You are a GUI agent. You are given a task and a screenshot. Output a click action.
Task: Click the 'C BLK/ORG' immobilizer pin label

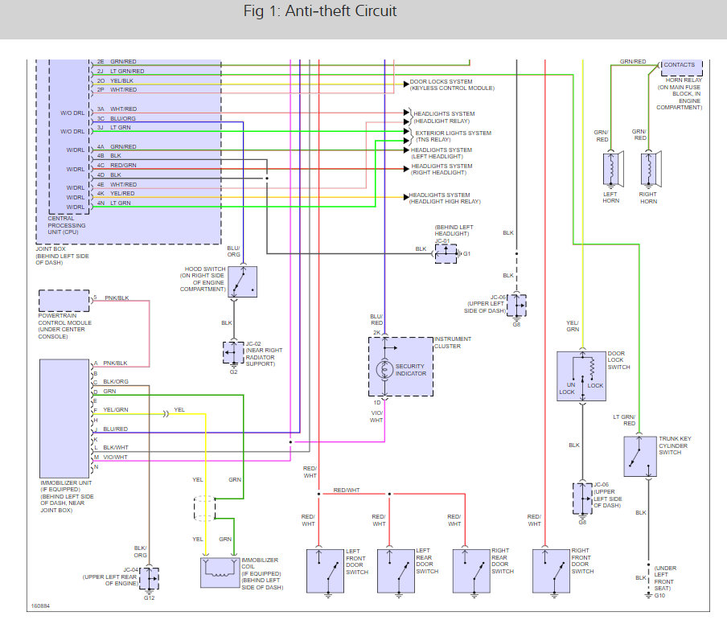pos(111,382)
